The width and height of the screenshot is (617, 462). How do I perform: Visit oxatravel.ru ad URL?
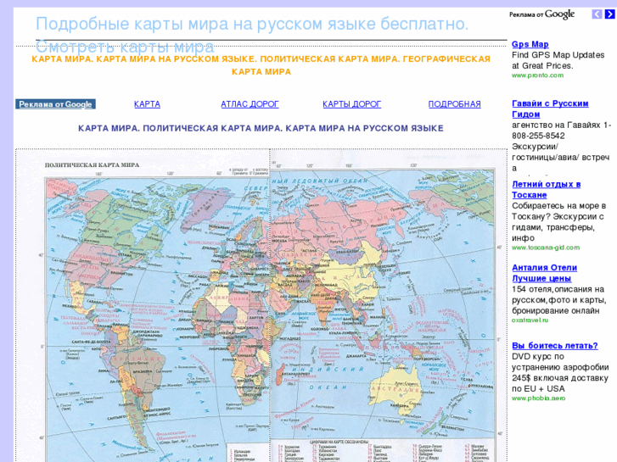(530, 320)
